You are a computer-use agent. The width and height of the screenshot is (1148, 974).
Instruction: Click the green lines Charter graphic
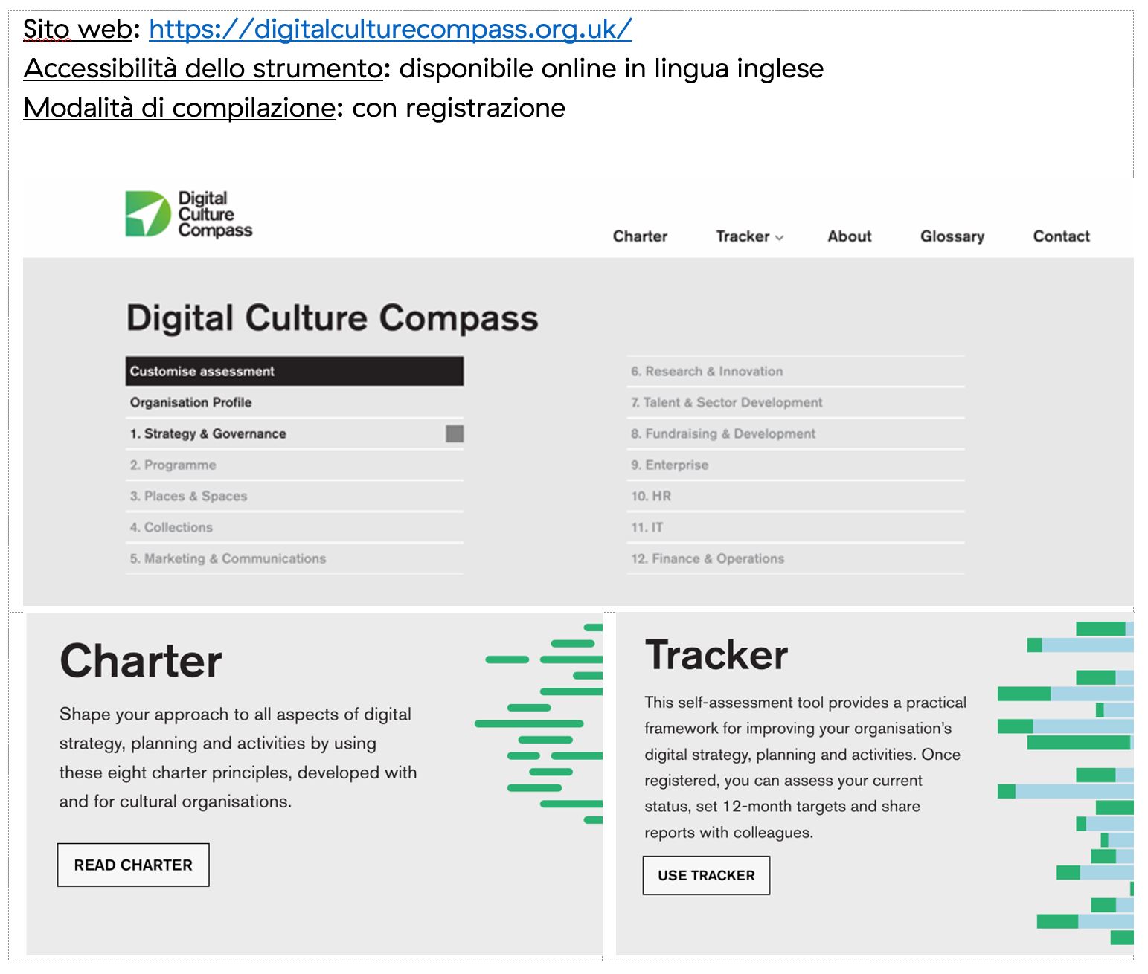point(539,723)
